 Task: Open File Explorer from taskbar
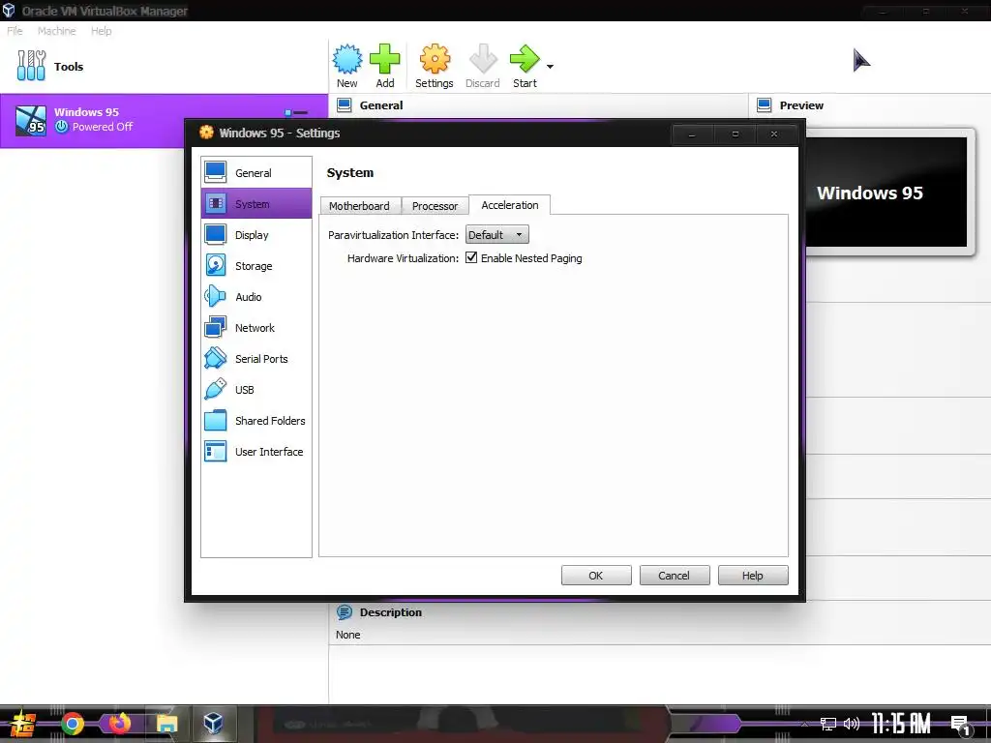coord(166,724)
